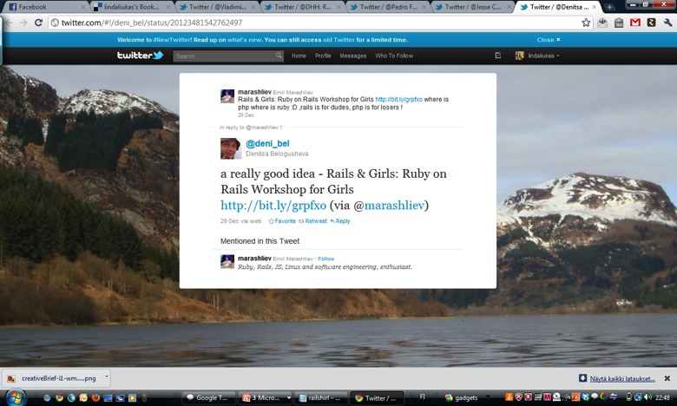
Task: Follow marashliev in Mentioned section
Action: [326, 259]
